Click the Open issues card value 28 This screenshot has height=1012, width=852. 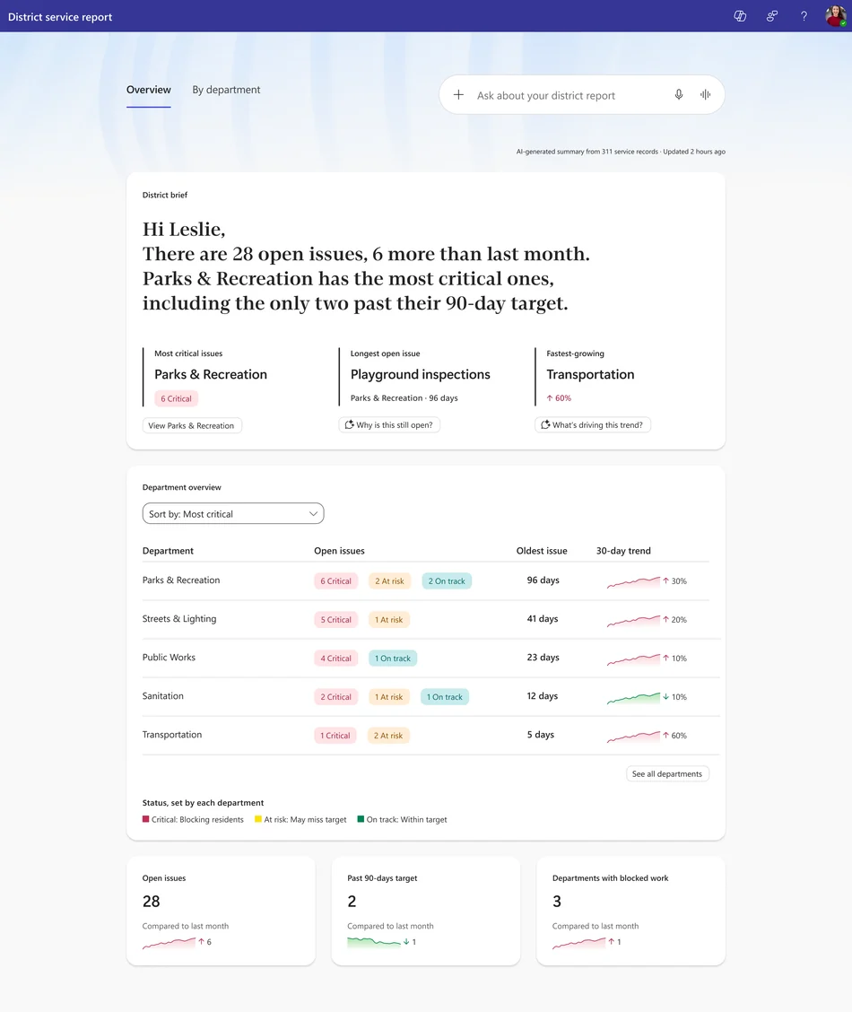[x=151, y=901]
